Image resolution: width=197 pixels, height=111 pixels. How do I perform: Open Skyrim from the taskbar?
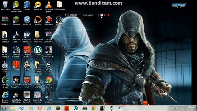pyautogui.click(x=111, y=108)
